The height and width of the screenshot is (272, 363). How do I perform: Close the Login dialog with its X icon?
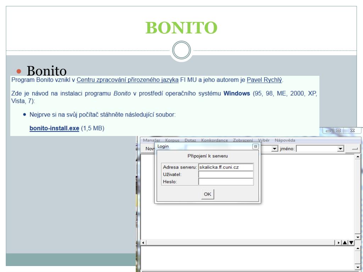(x=255, y=146)
